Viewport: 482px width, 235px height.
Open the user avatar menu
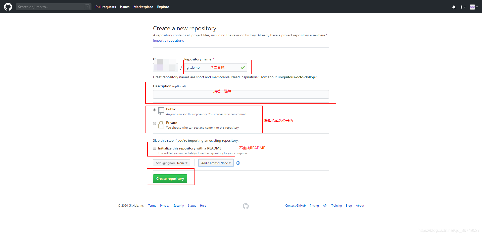point(474,7)
